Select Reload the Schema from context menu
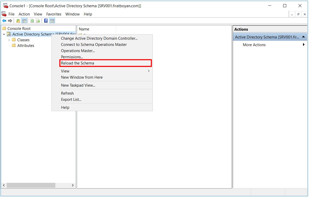The height and width of the screenshot is (197, 309). point(78,63)
